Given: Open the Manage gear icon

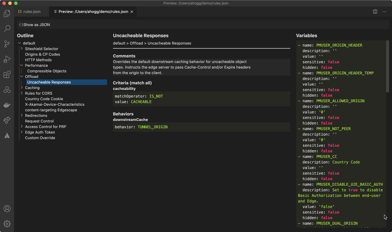Looking at the screenshot, I should [7, 224].
